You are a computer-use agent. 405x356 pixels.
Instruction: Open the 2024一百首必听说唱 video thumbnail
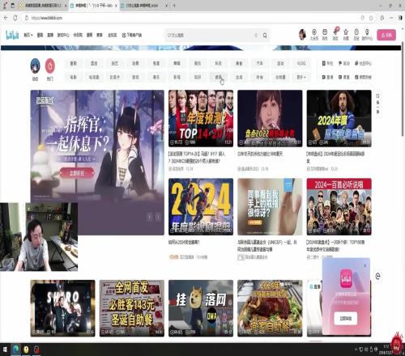coord(339,206)
